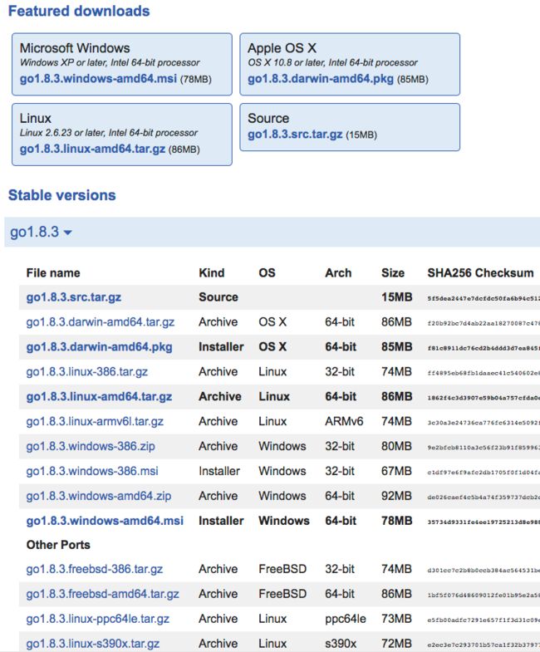Click 'OS X 10.8 or later' description text
Screen dimensions: 540x652
[x=332, y=63]
